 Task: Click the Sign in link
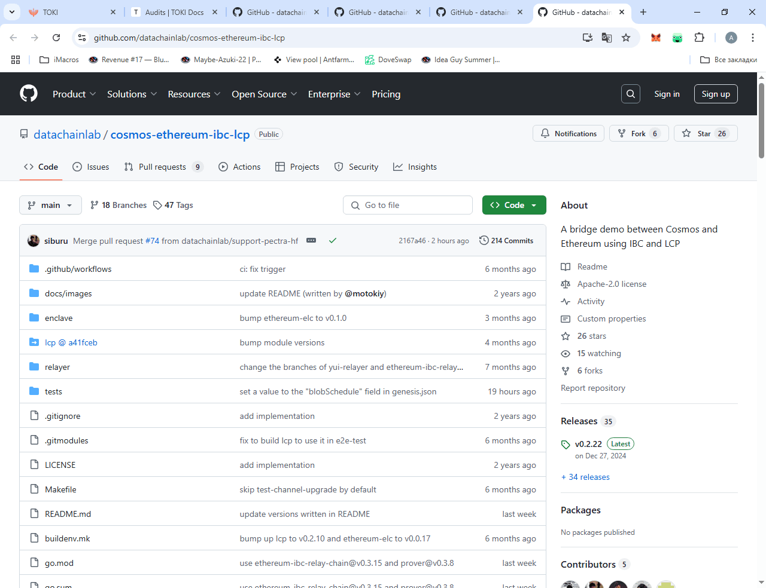coord(667,94)
